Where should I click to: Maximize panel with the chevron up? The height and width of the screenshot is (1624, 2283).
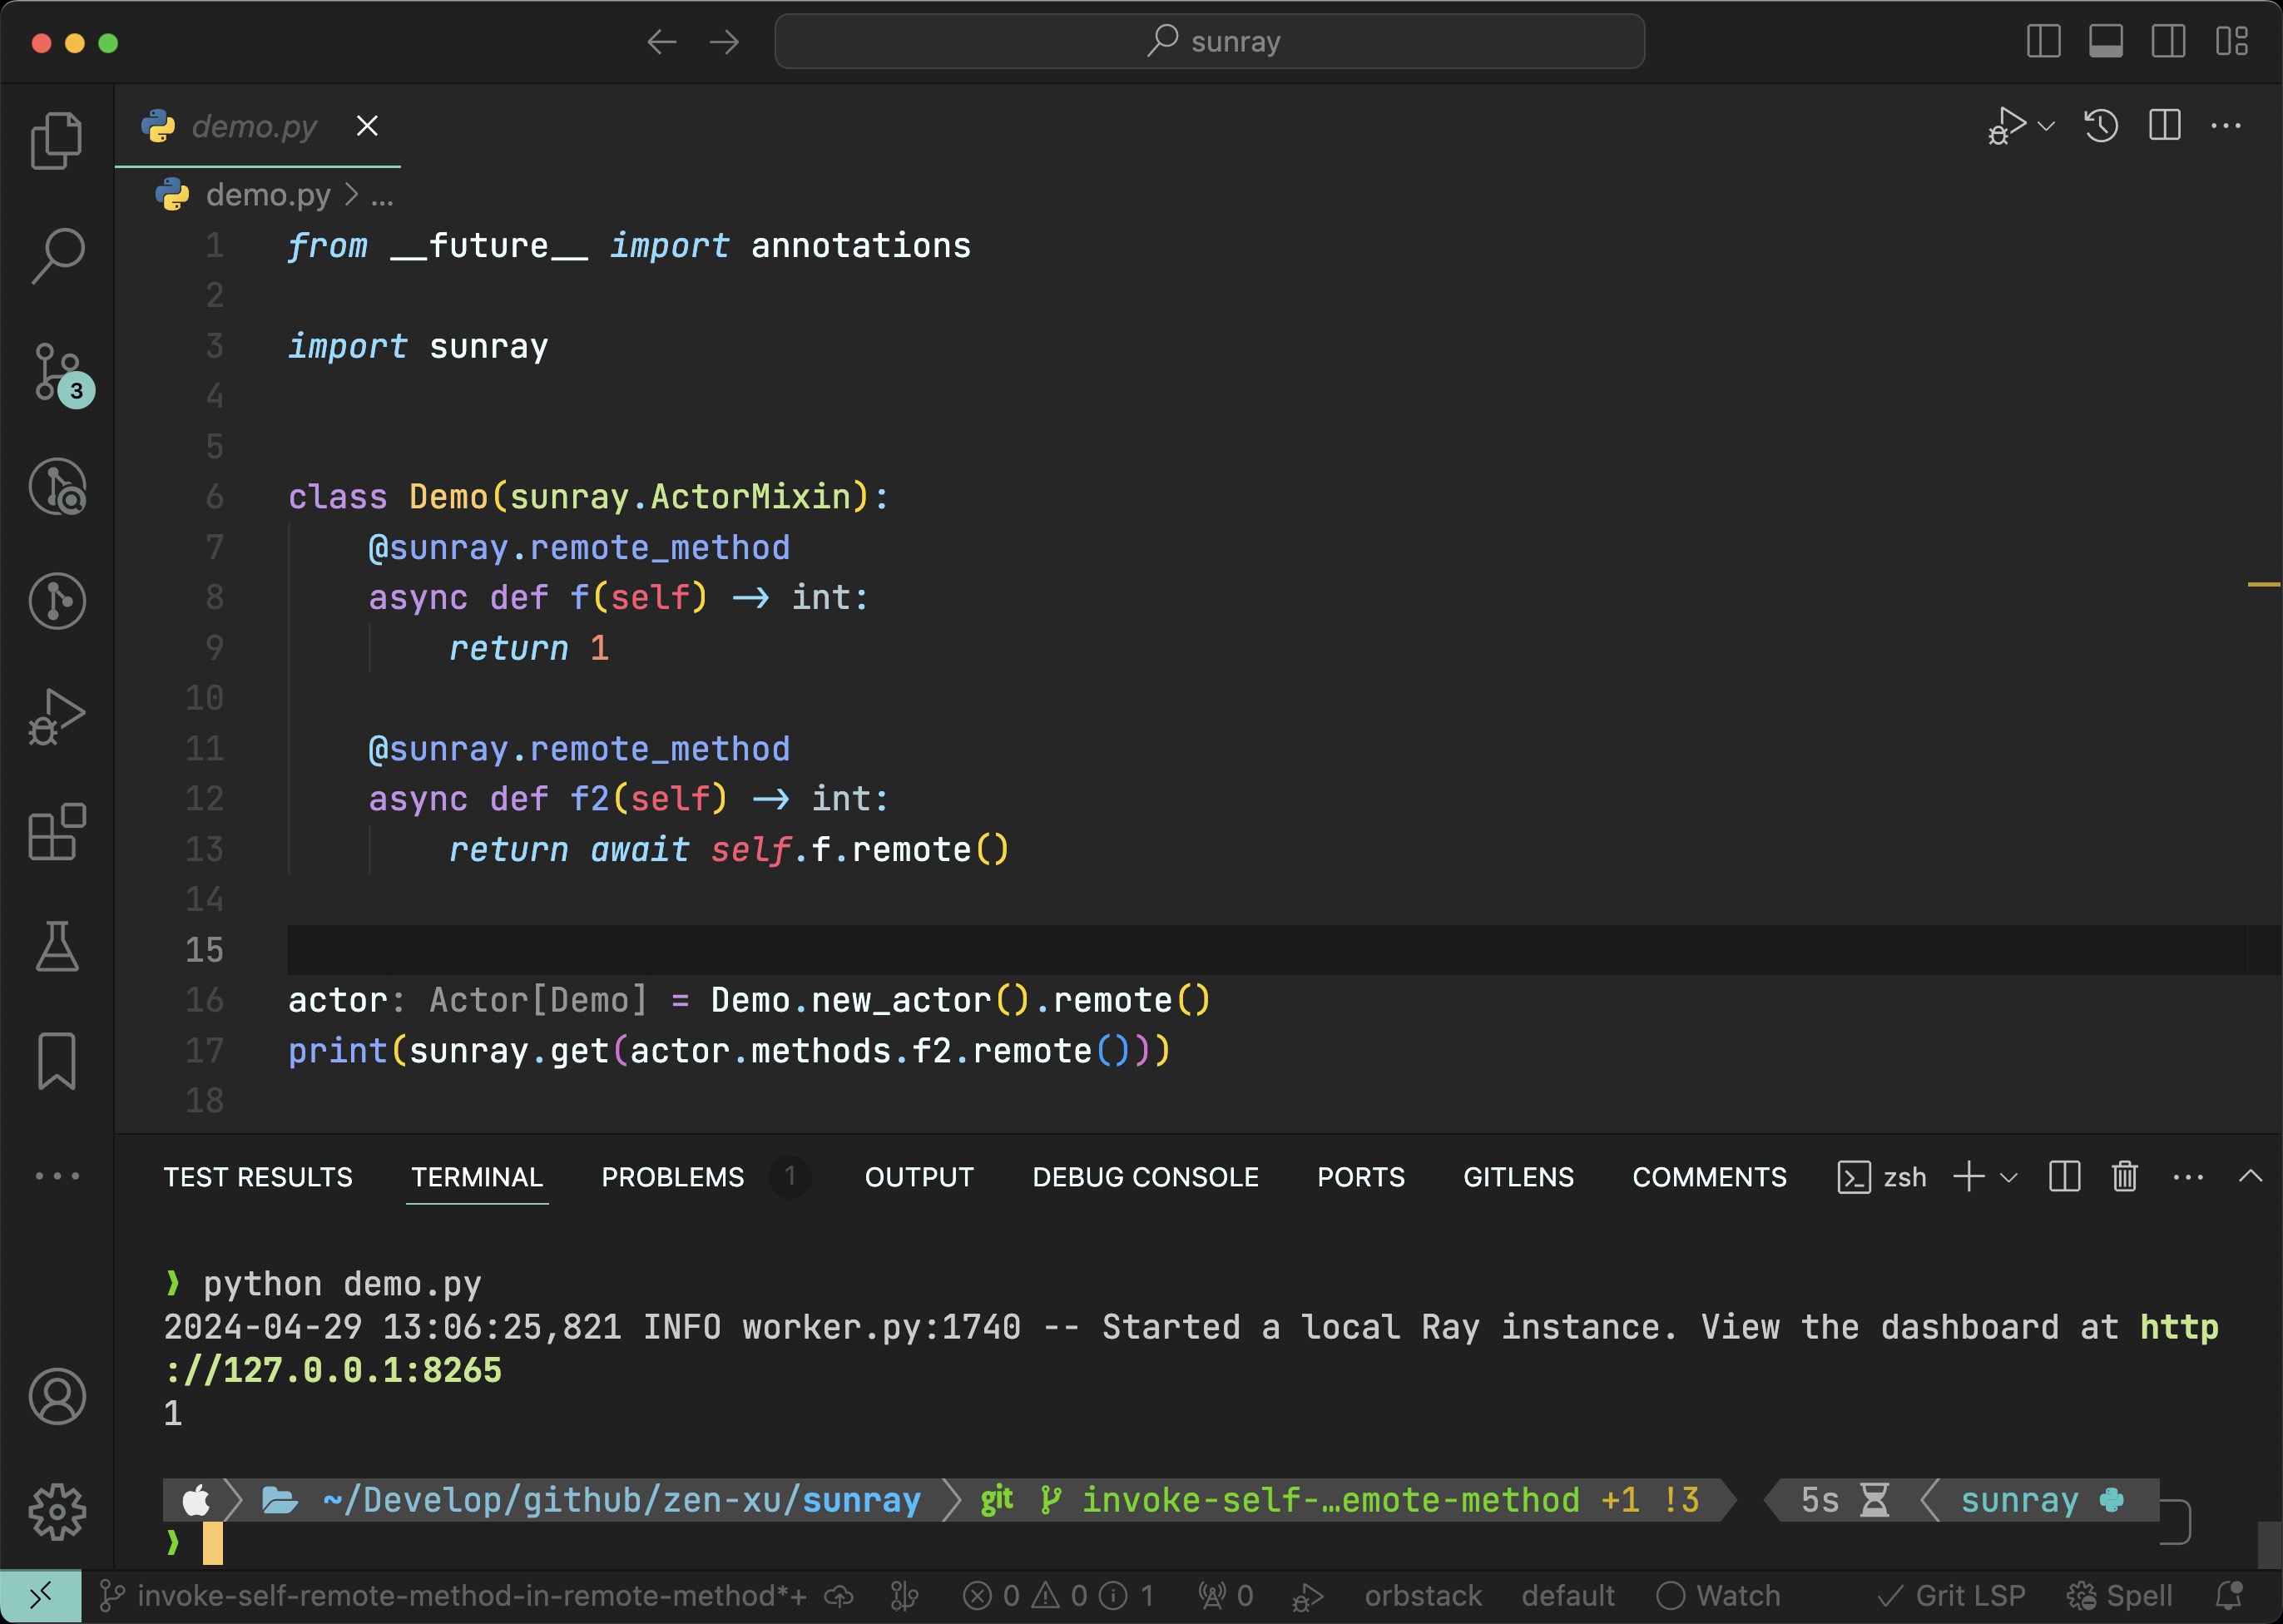[2250, 1177]
